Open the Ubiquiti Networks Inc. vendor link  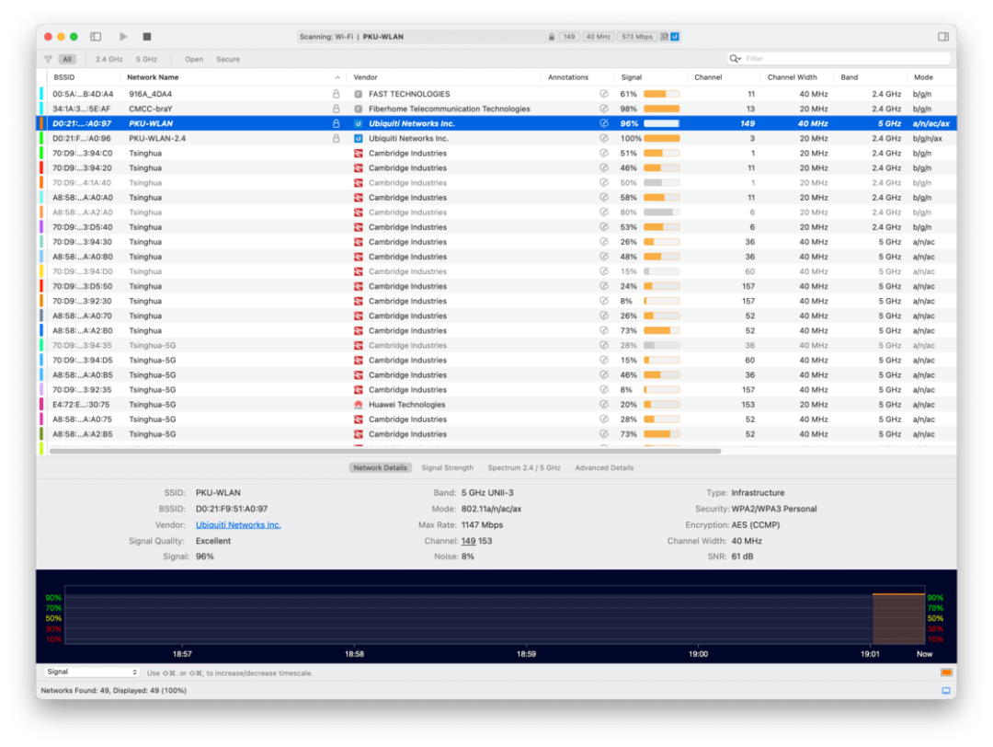pyautogui.click(x=238, y=524)
